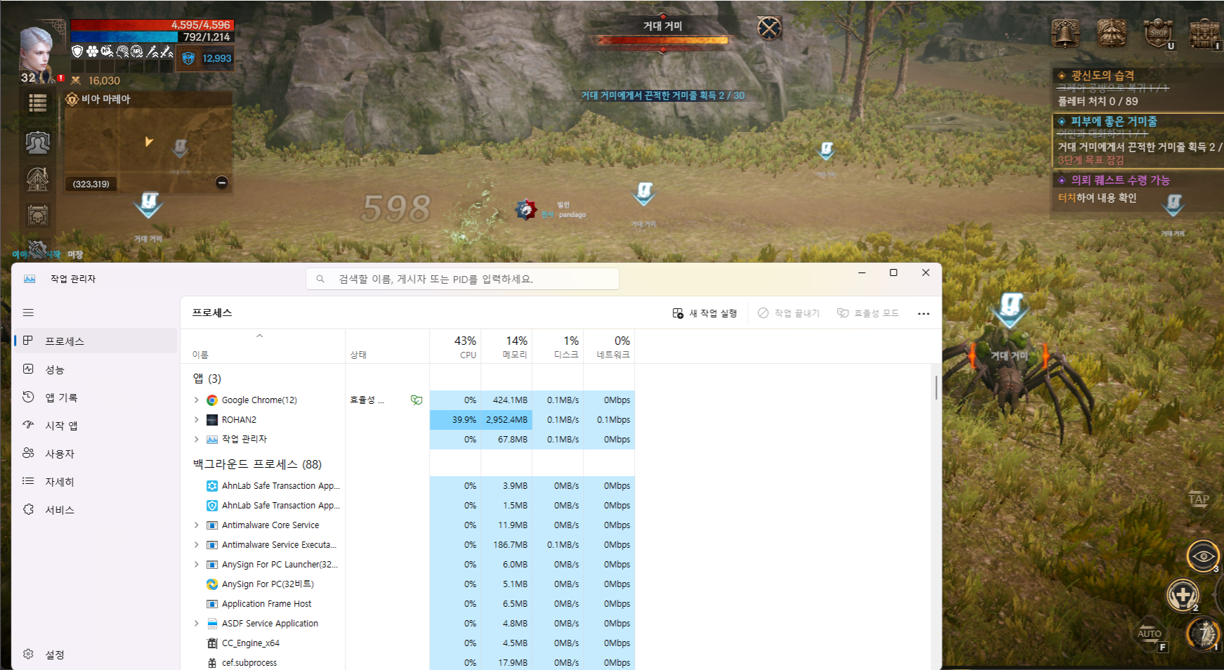This screenshot has width=1224, height=670.
Task: Toggle the eye visibility button in game
Action: click(1203, 556)
